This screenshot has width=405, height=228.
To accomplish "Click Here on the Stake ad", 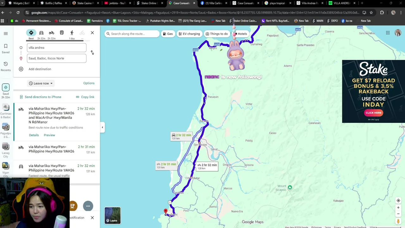I will pos(373,113).
